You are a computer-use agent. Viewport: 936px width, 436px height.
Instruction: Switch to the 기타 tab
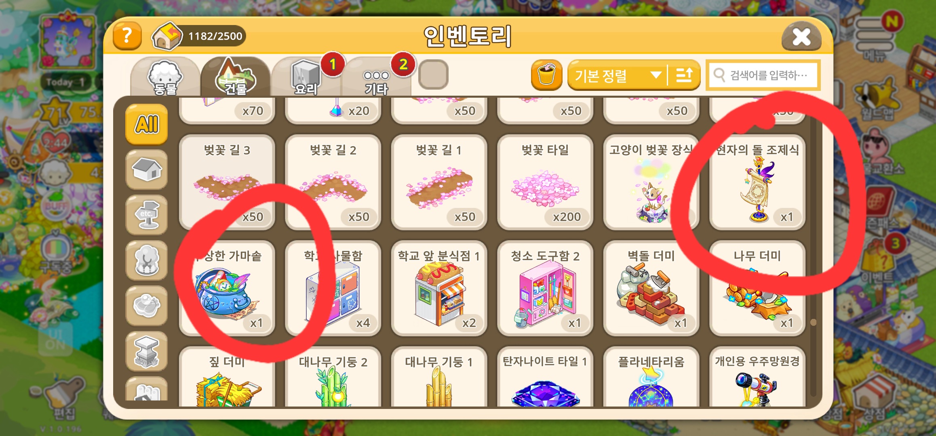pyautogui.click(x=376, y=78)
